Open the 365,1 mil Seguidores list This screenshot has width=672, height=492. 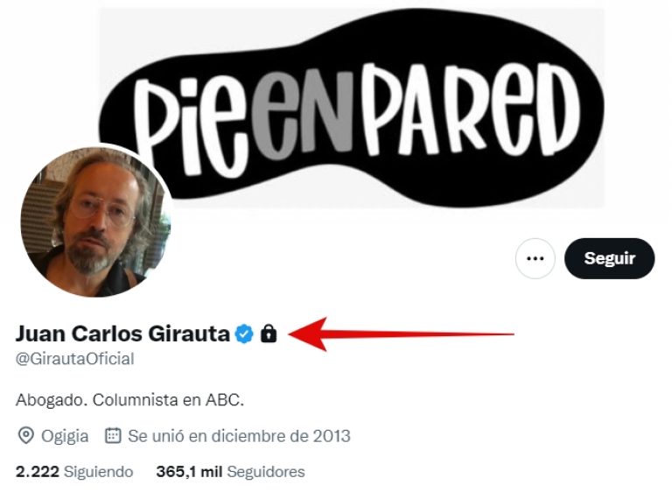tap(231, 472)
